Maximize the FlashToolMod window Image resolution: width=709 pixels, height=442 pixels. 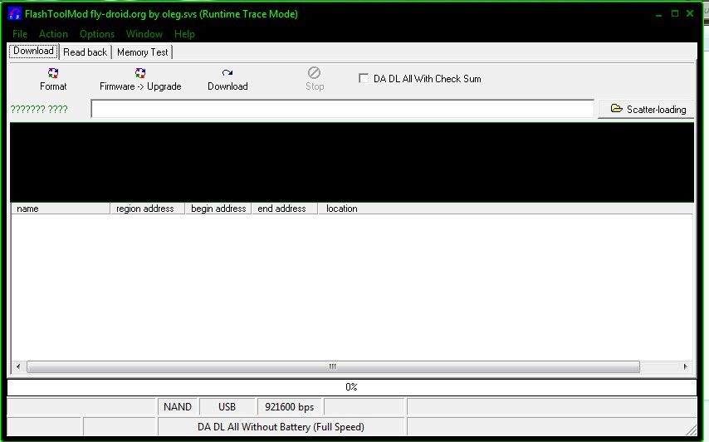point(675,13)
